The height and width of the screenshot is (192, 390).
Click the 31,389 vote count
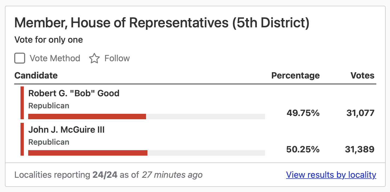[360, 149]
